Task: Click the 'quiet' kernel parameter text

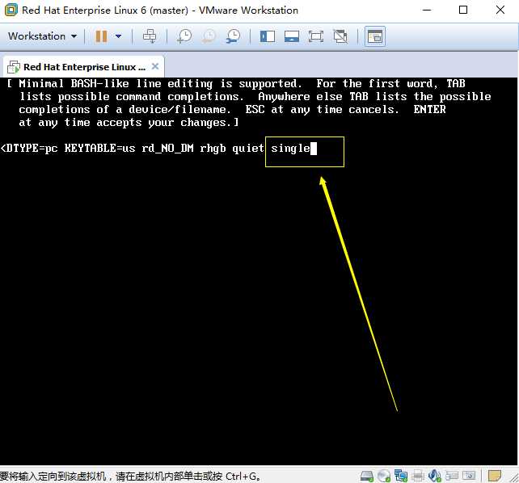Action: pyautogui.click(x=248, y=148)
